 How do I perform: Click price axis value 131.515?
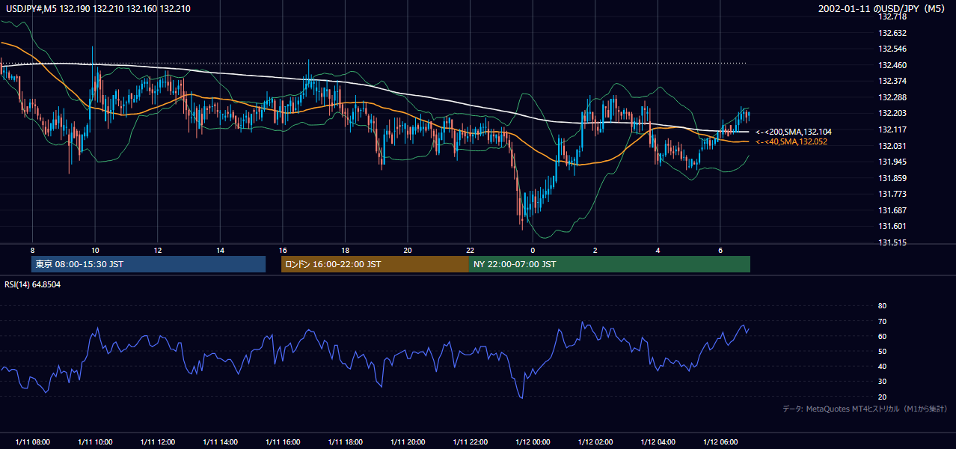pyautogui.click(x=892, y=242)
